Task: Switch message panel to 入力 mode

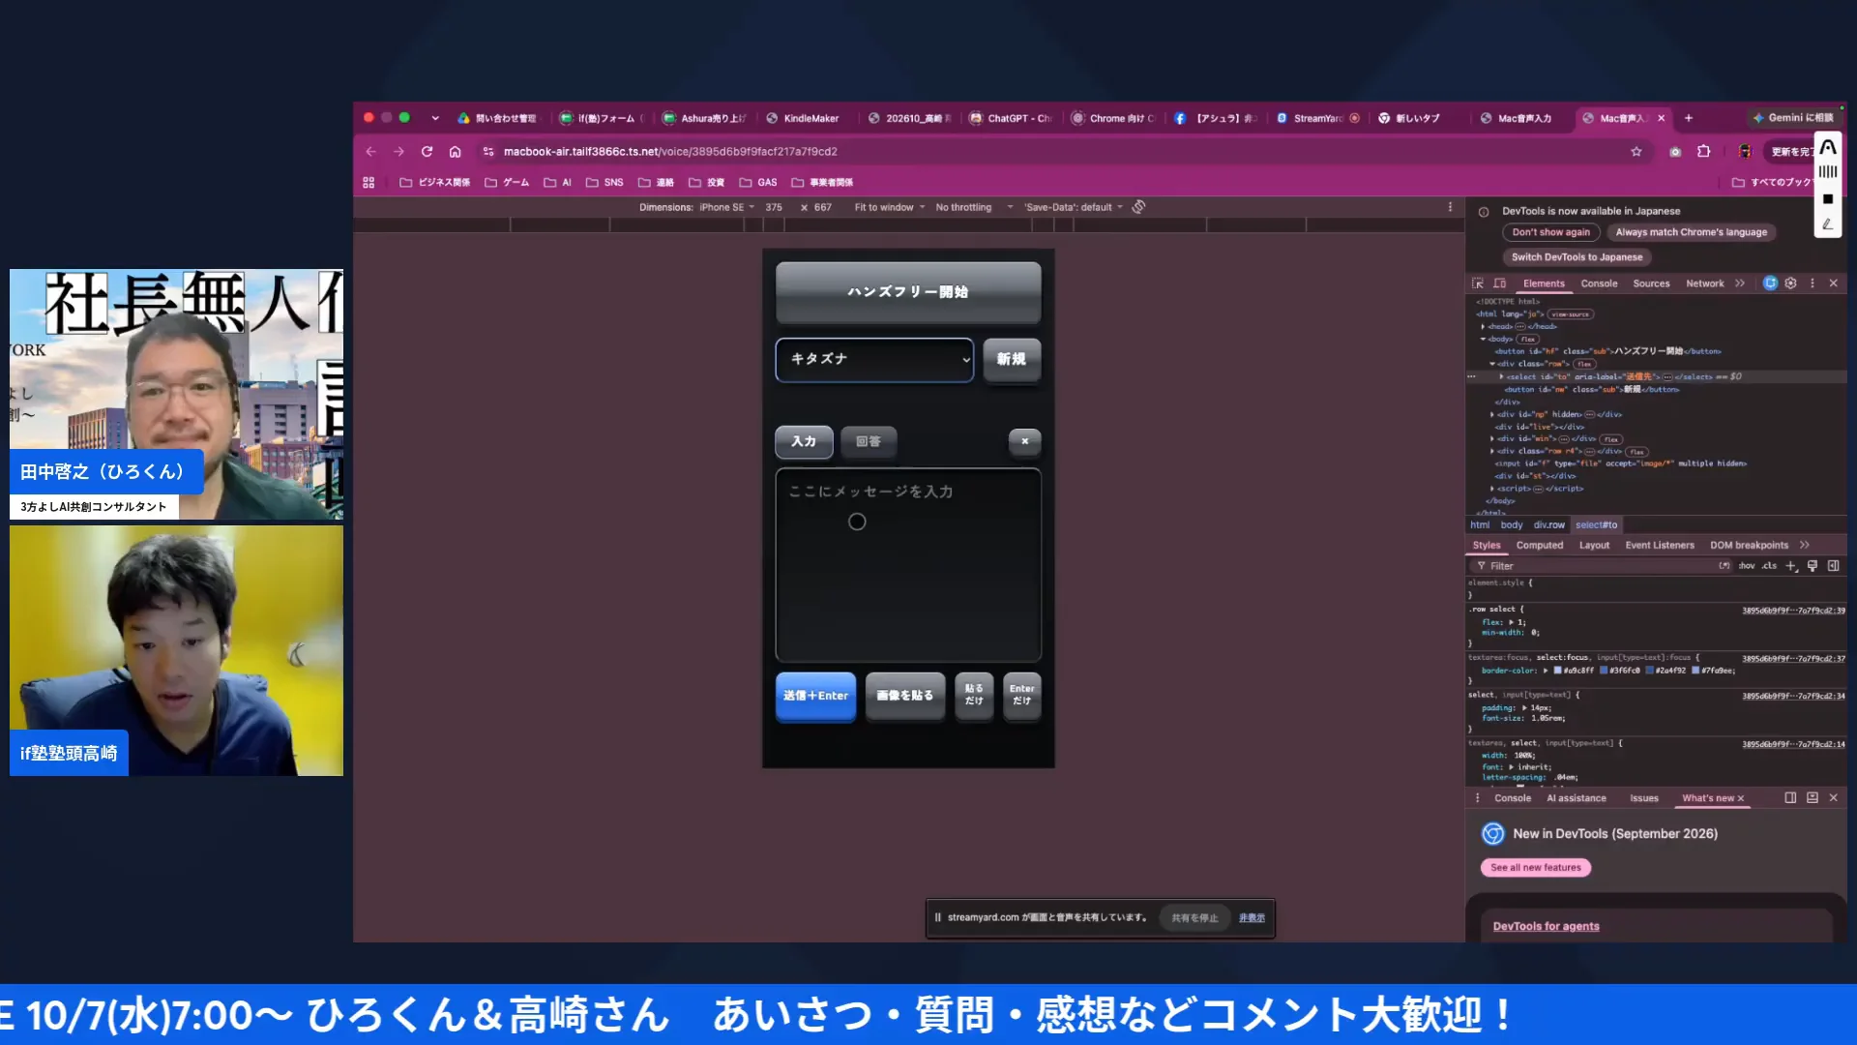Action: pyautogui.click(x=804, y=441)
